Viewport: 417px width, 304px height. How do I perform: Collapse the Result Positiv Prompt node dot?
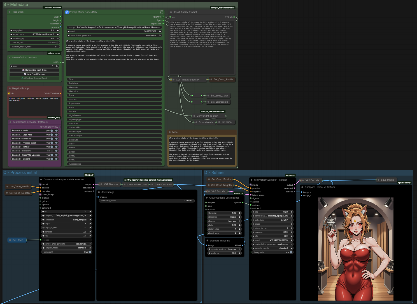click(x=171, y=12)
